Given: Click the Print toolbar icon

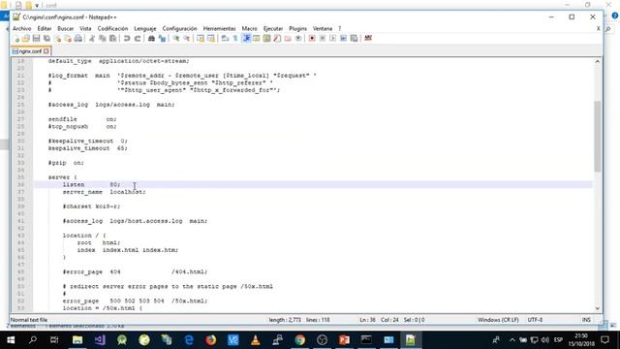Looking at the screenshot, I should click(78, 39).
